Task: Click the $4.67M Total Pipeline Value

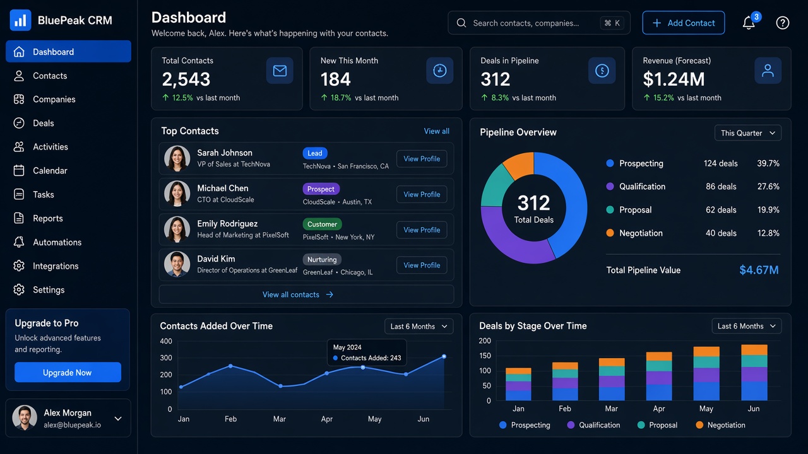Action: click(x=759, y=271)
